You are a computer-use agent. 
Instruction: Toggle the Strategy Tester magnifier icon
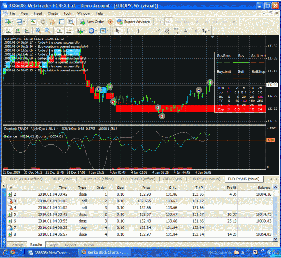pyautogui.click(x=71, y=22)
